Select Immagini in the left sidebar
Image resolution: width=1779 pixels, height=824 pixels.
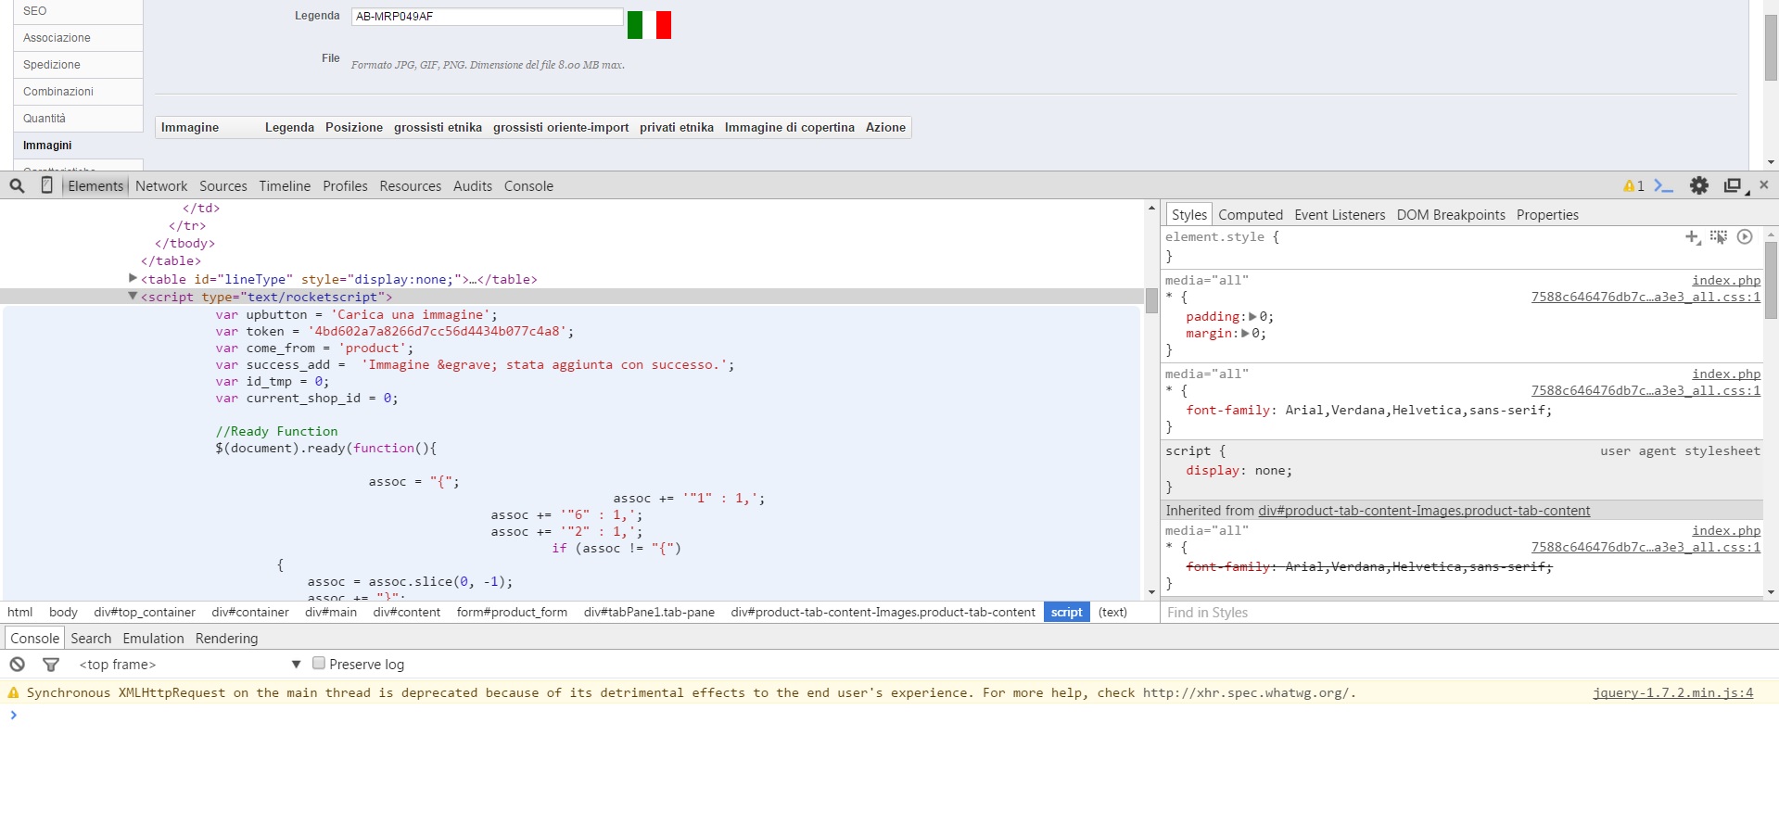[47, 146]
